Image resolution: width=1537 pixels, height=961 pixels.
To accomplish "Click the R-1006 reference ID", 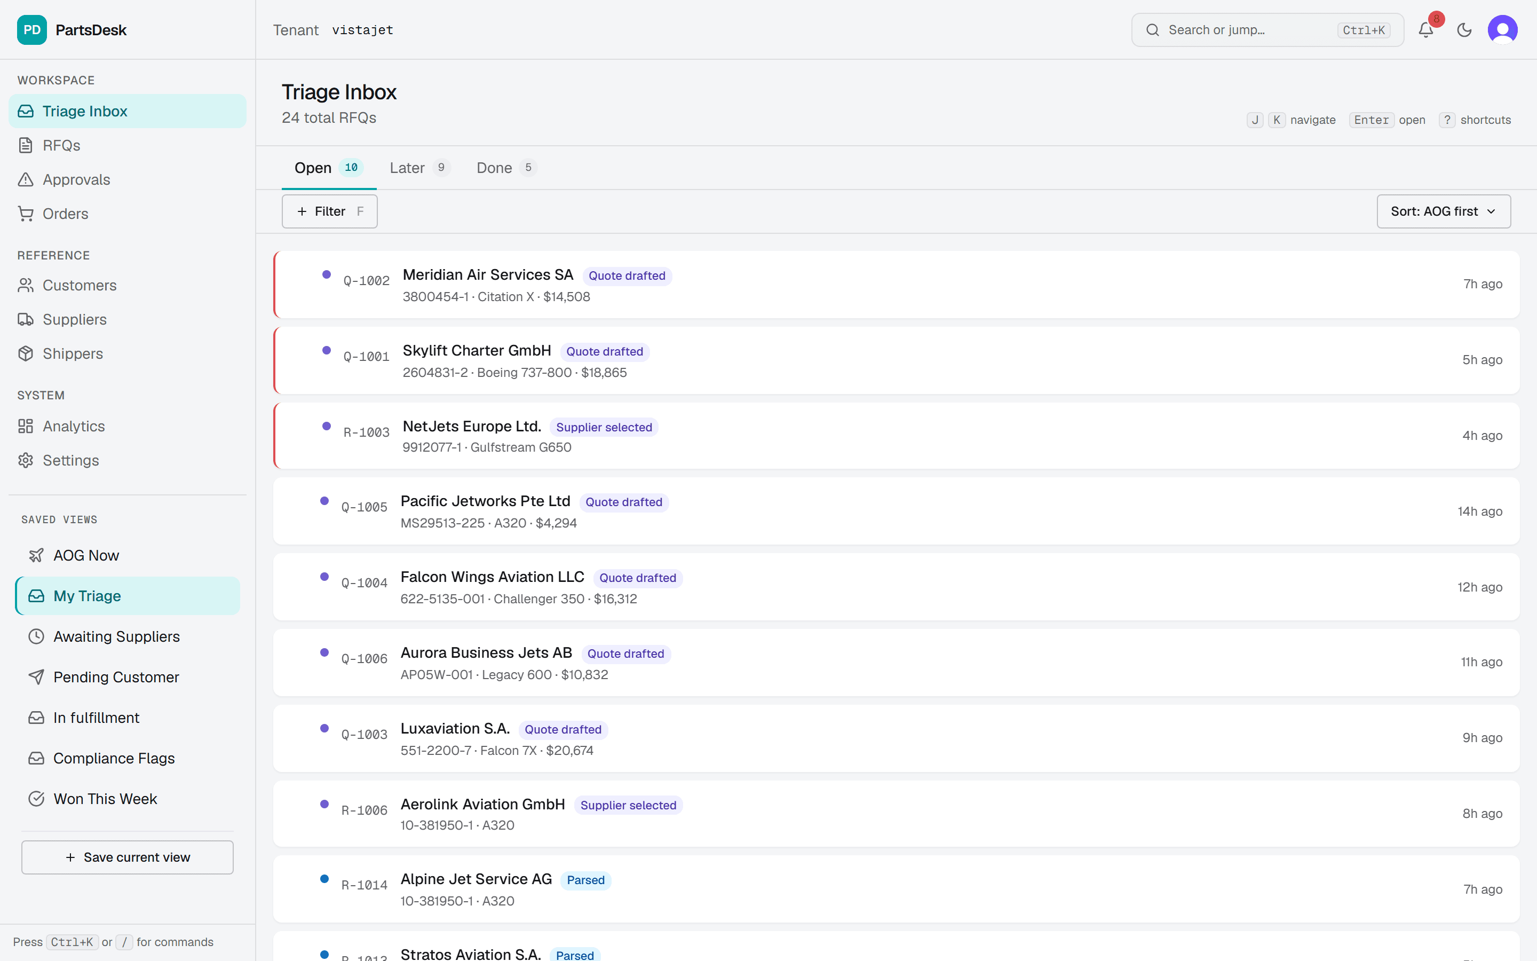I will (365, 810).
